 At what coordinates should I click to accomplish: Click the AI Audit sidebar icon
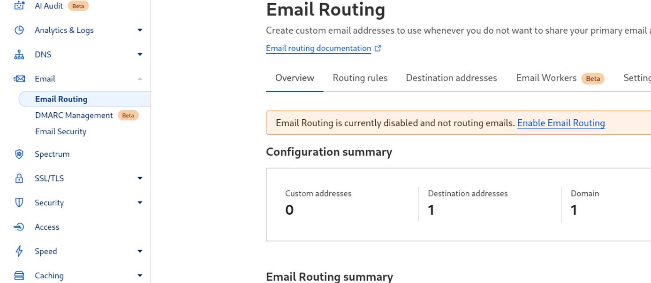tap(19, 6)
